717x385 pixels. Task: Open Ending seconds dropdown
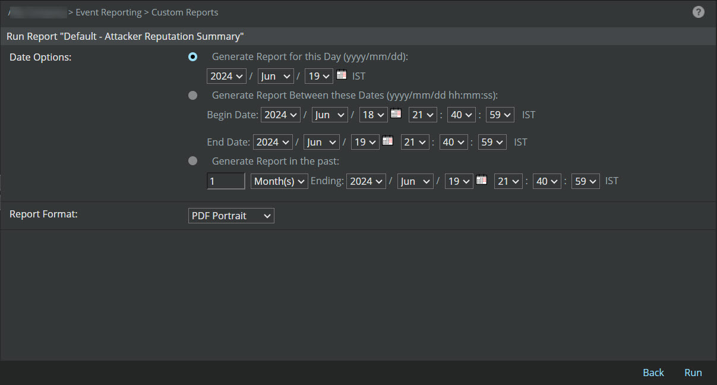click(x=586, y=181)
